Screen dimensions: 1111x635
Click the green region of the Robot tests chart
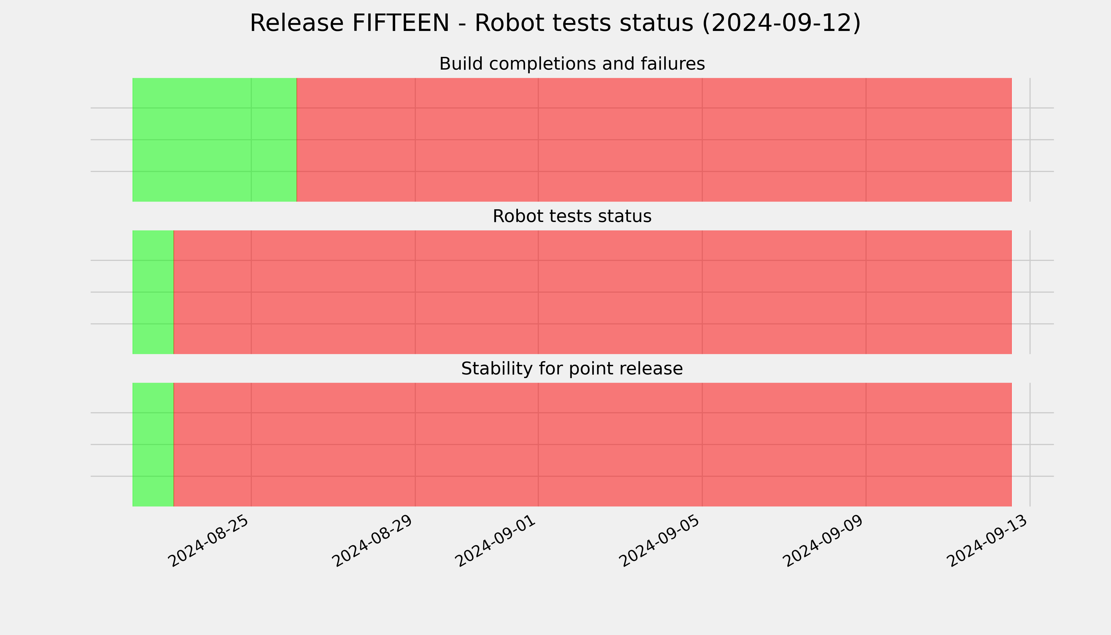pos(153,292)
